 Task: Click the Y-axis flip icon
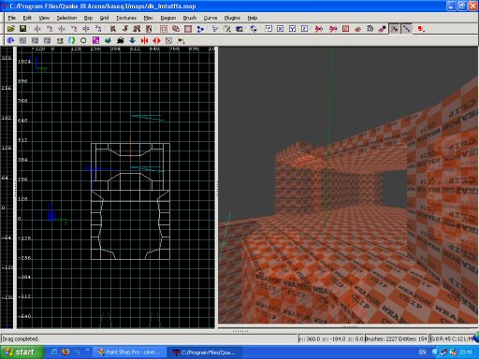click(x=62, y=29)
